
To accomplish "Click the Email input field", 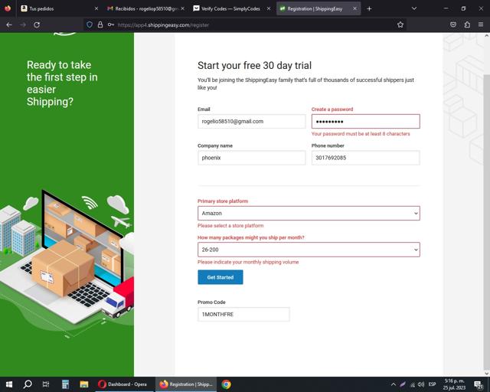I will click(x=252, y=121).
